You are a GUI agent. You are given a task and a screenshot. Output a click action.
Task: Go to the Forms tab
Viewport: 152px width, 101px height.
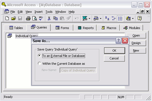click(62, 28)
